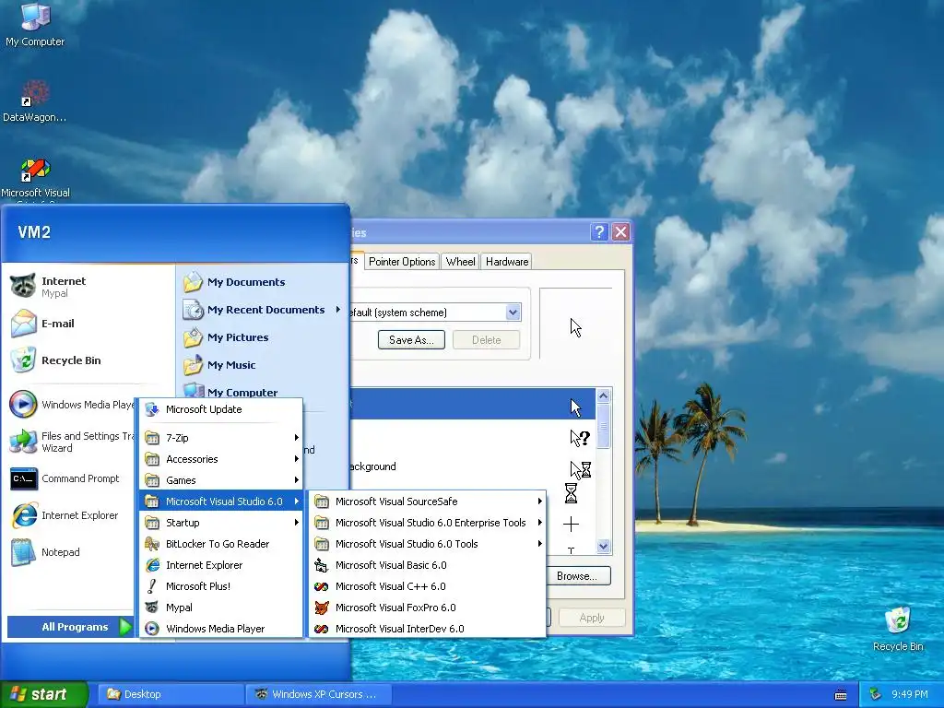Launch Mypal from All Programs list
The image size is (944, 708).
click(x=221, y=608)
